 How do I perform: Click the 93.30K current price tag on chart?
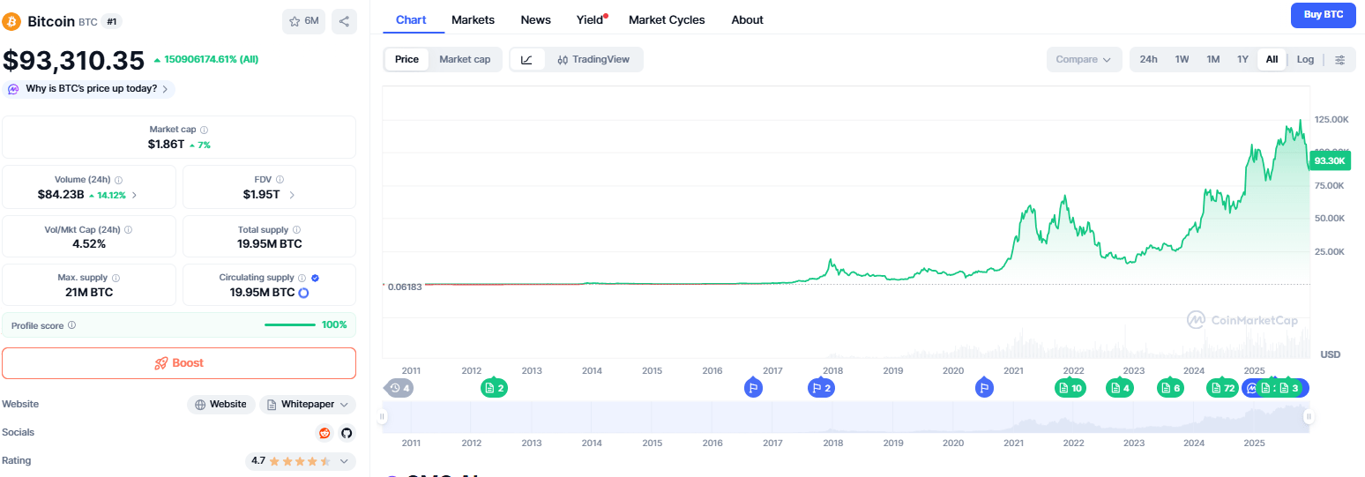pyautogui.click(x=1330, y=160)
